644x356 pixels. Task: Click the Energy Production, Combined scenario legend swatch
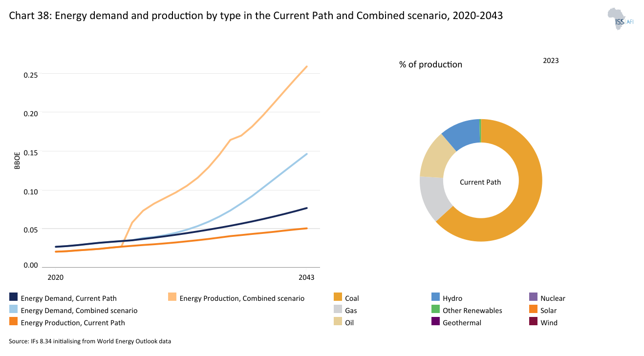172,297
